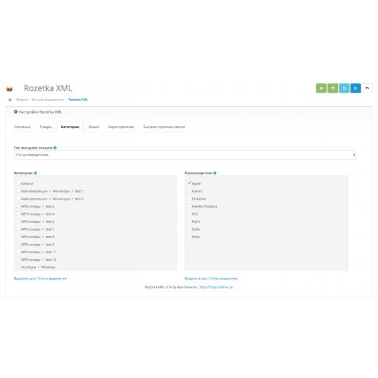The image size is (378, 378).
Task: Click Выделить все under categories list
Action: 25,278
